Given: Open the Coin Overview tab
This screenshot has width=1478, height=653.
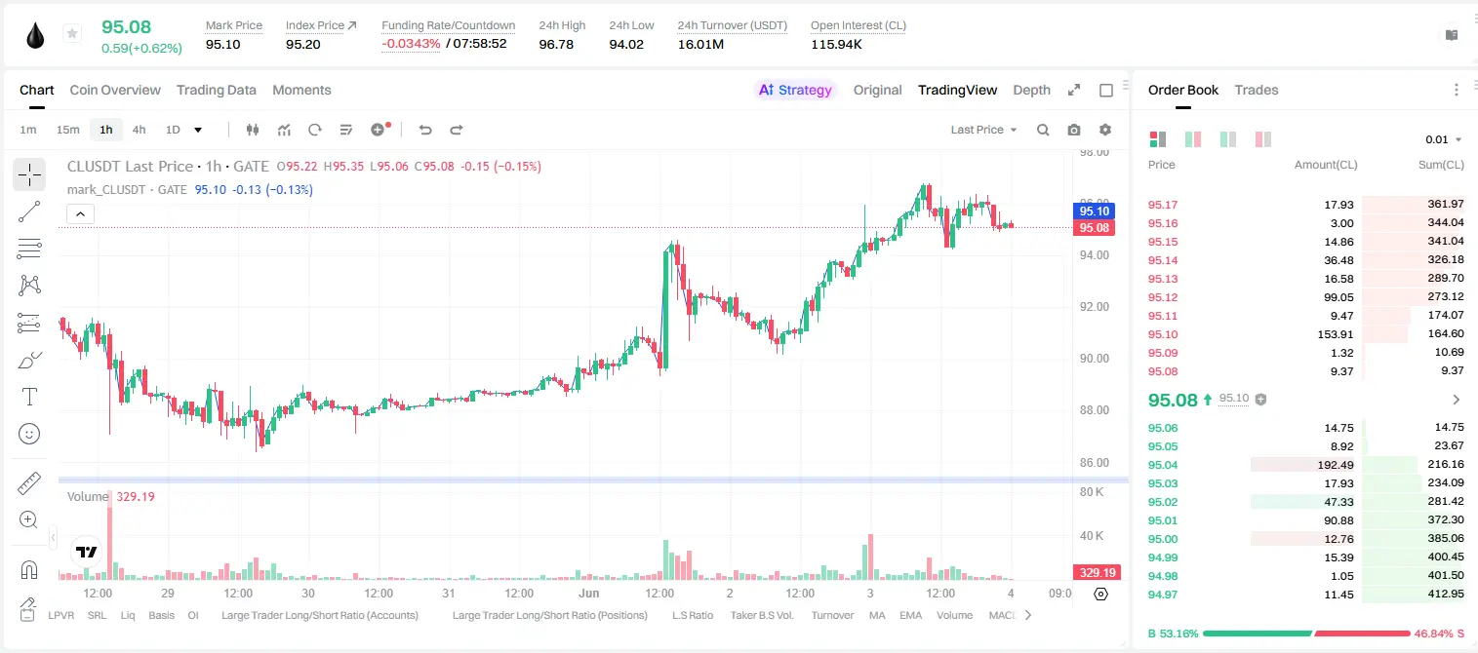Looking at the screenshot, I should coord(115,90).
